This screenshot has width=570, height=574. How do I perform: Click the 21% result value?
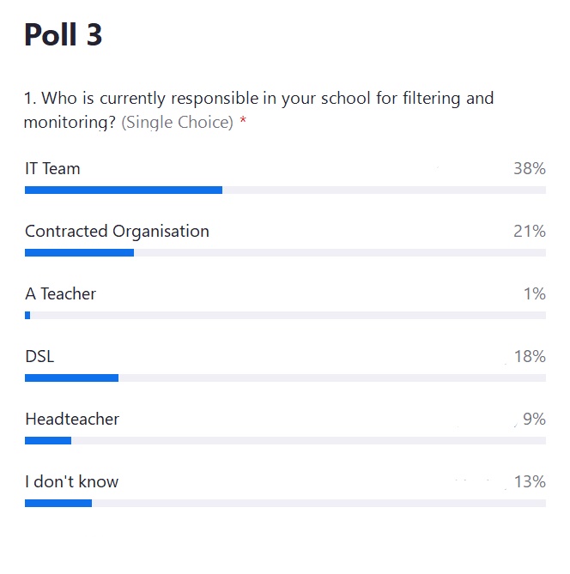530,232
